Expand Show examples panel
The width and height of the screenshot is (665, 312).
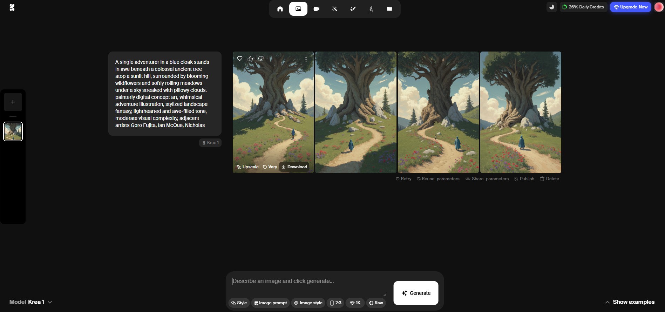click(x=630, y=302)
